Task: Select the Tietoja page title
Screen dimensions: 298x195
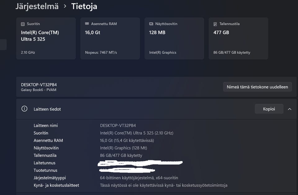Action: [84, 6]
